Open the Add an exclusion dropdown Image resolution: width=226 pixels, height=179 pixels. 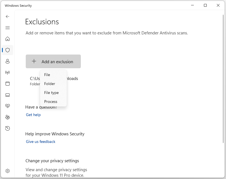(53, 61)
